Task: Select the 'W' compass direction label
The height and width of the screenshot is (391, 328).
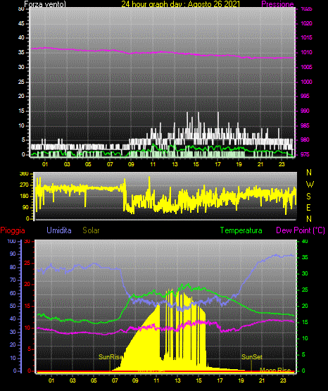Action: pos(310,185)
